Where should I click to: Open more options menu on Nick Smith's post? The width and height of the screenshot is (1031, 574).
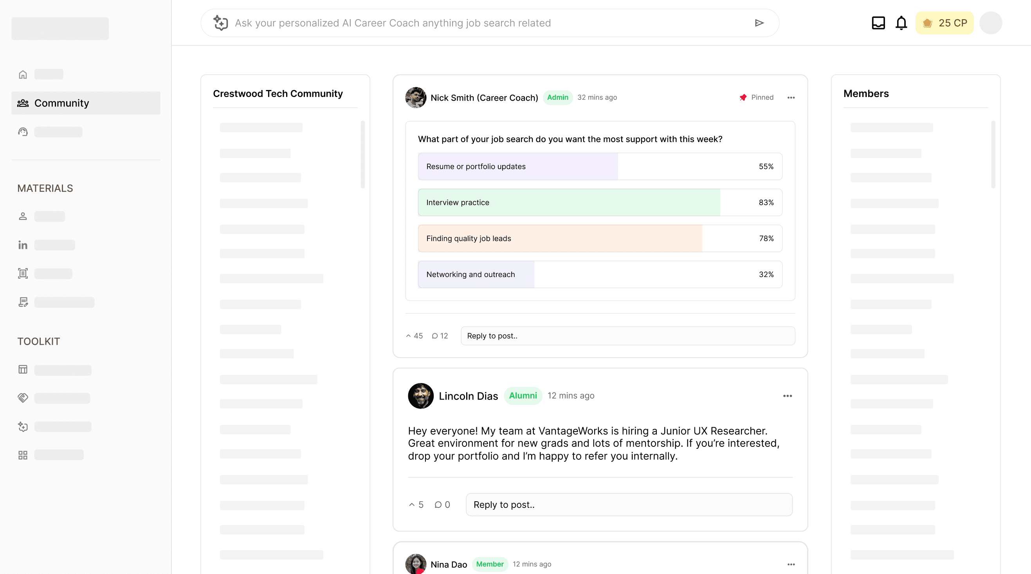click(791, 97)
